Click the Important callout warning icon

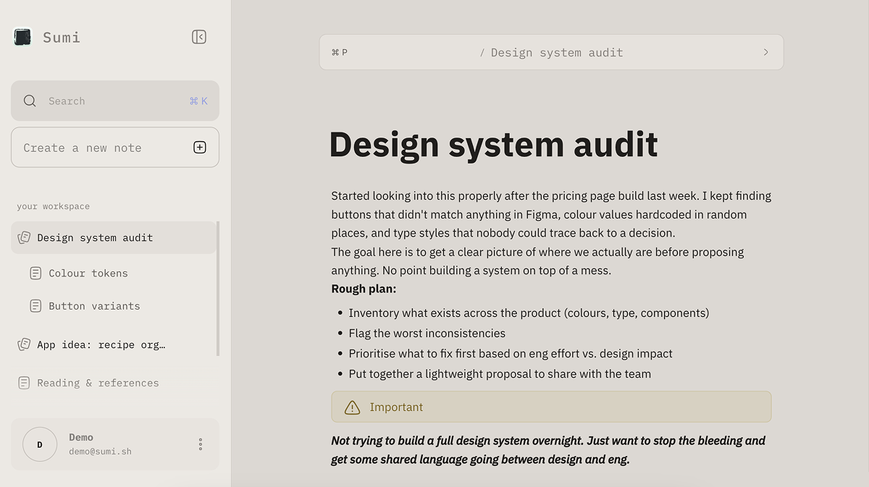click(x=352, y=407)
